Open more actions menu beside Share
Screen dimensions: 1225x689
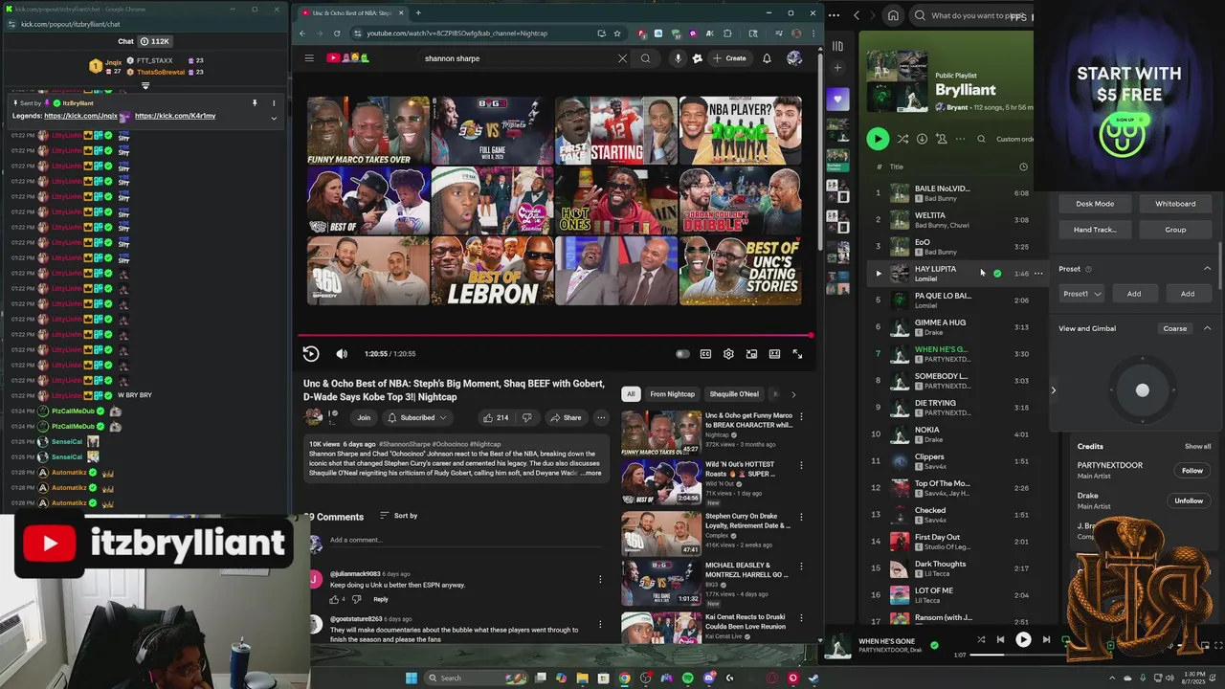(x=601, y=417)
